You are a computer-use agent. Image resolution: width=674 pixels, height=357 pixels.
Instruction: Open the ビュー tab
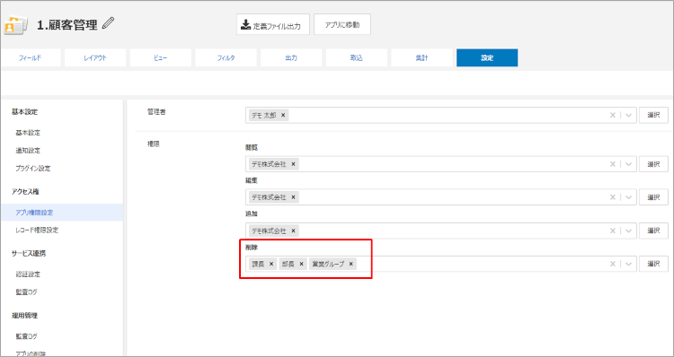coord(161,58)
